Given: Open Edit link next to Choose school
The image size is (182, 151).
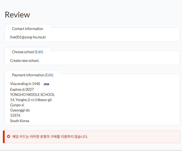Looking at the screenshot, I should [x=39, y=52].
